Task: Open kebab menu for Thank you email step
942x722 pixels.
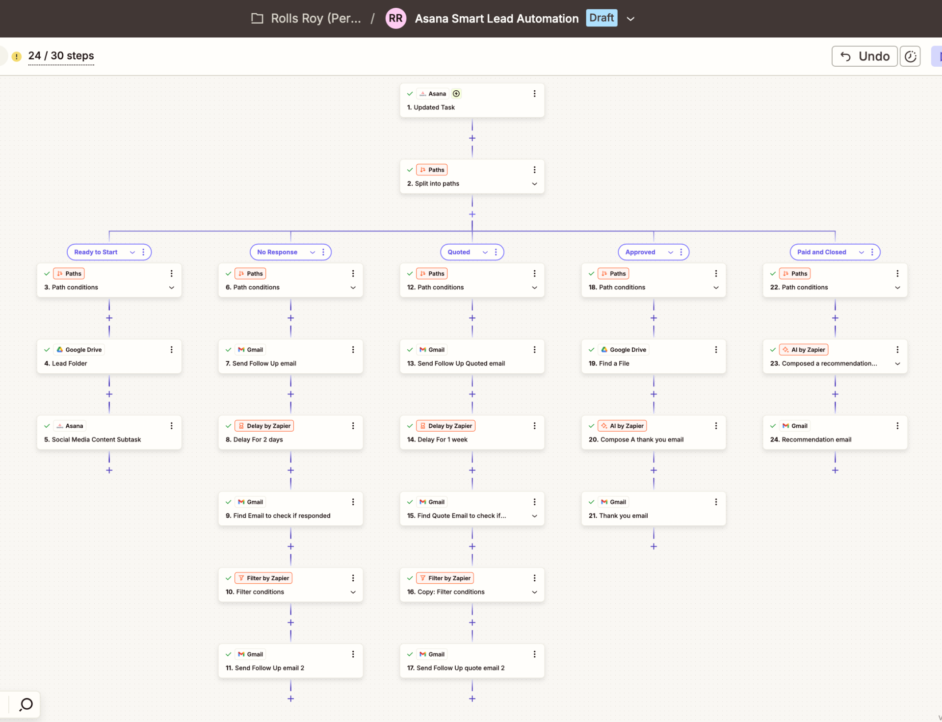Action: click(716, 502)
